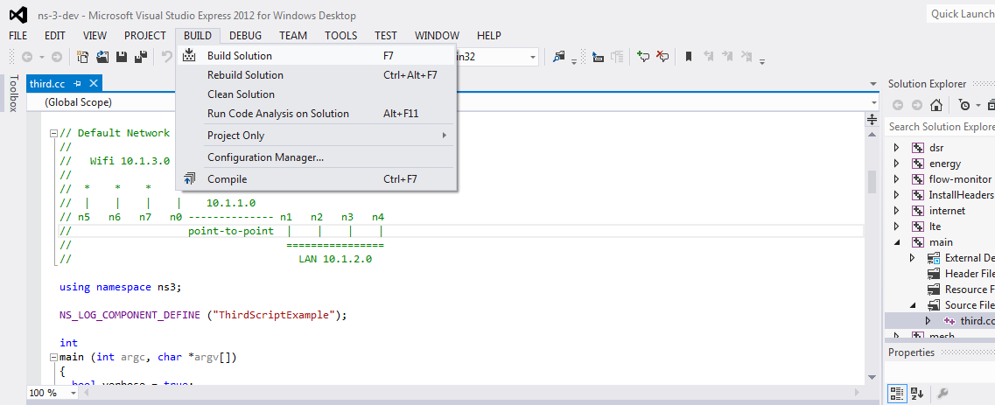The image size is (995, 405).
Task: Click the Undo toolbar icon
Action: pyautogui.click(x=167, y=57)
